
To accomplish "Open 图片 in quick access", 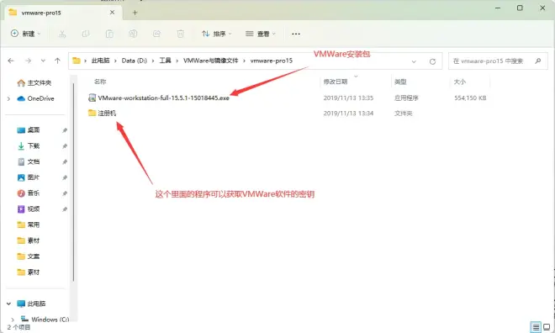I will [29, 177].
